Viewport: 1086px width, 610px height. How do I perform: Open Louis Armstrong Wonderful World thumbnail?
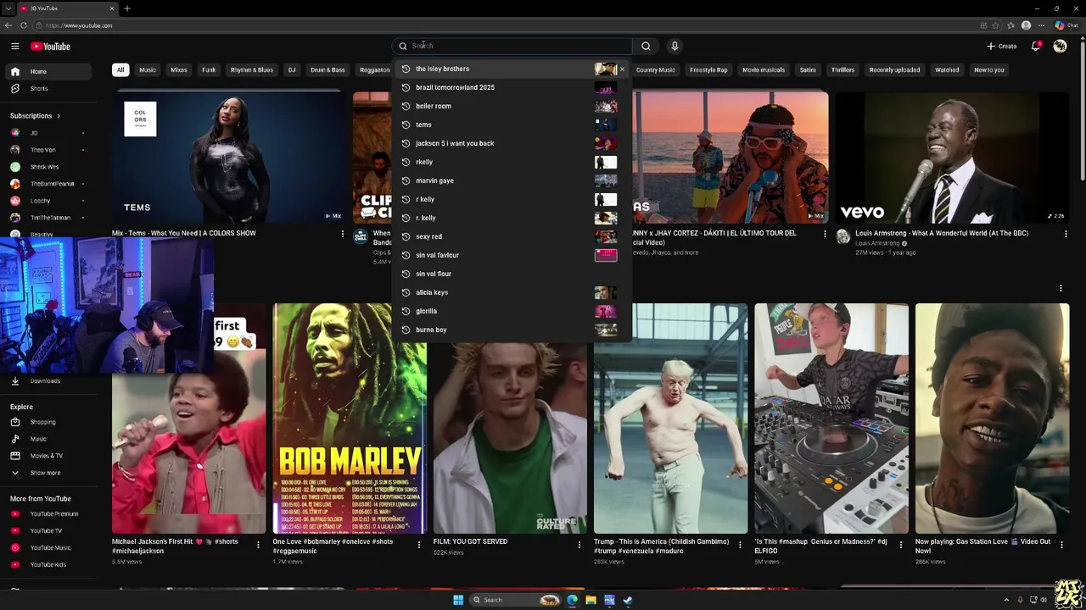[953, 158]
